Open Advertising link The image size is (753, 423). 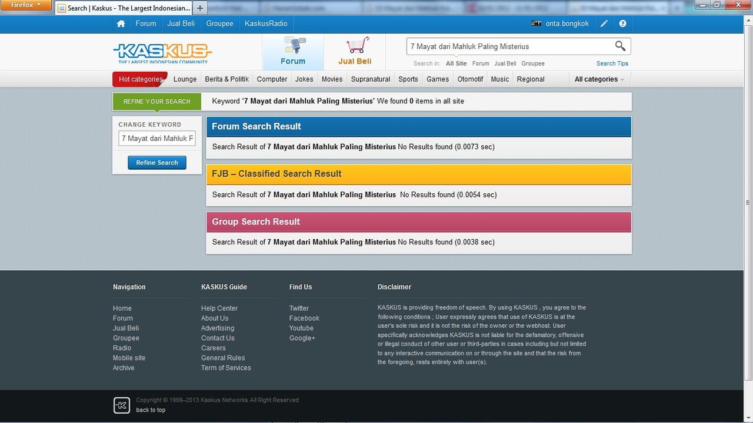[218, 328]
